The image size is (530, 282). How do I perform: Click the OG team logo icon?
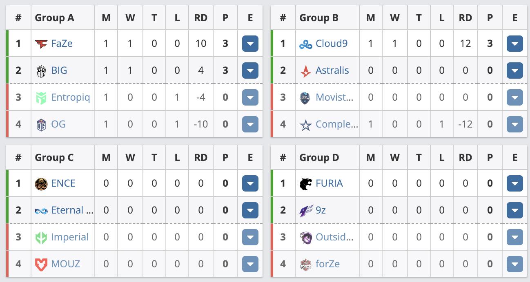[42, 124]
